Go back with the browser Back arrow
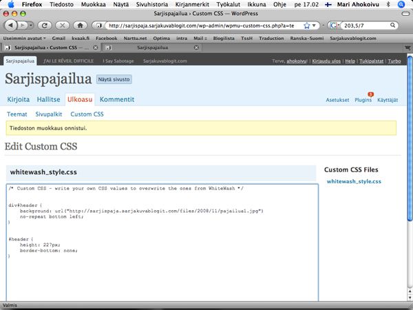 coord(11,25)
